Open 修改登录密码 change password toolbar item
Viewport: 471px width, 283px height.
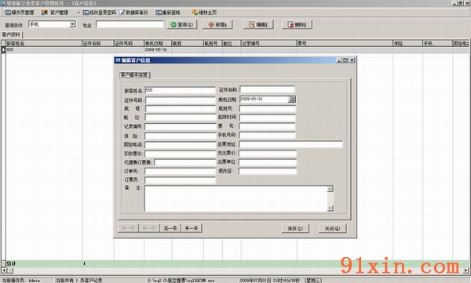pos(100,13)
